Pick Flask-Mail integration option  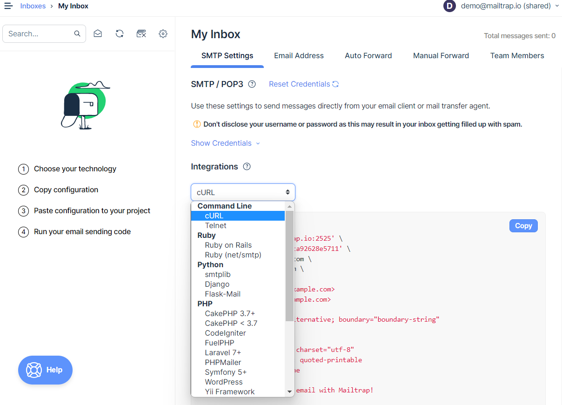coord(238,294)
